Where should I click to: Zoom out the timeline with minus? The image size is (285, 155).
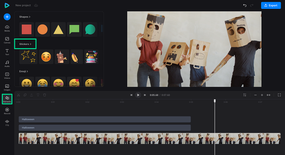point(255,95)
